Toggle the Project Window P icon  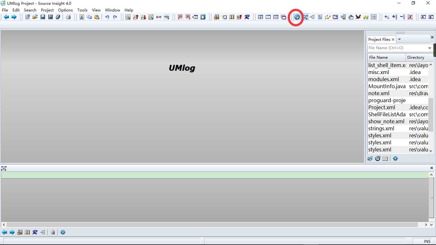tap(297, 17)
